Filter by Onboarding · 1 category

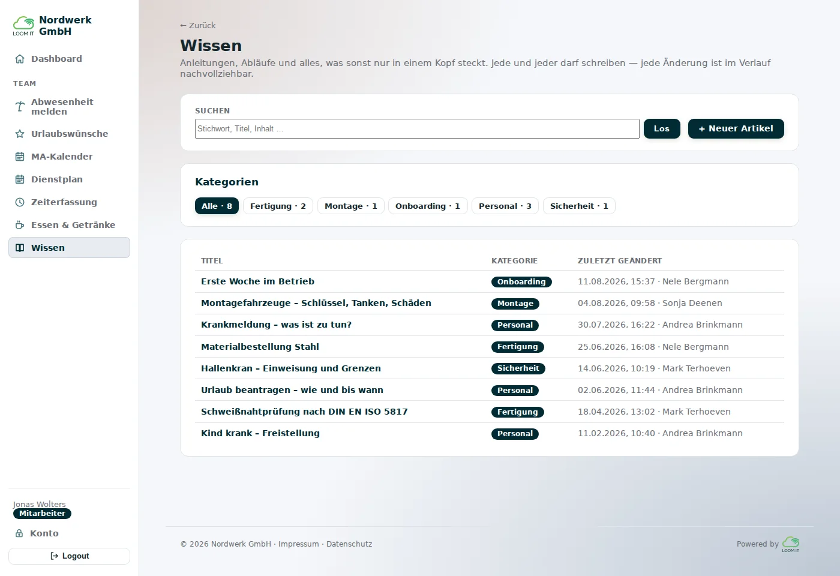pos(428,206)
